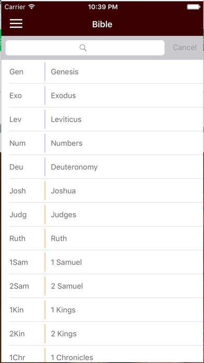Tap the 2Kin abbreviation
This screenshot has width=204, height=363.
point(17,334)
